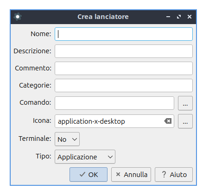Image resolution: width=209 pixels, height=196 pixels.
Task: Click the Categorie text field
Action: (x=124, y=86)
